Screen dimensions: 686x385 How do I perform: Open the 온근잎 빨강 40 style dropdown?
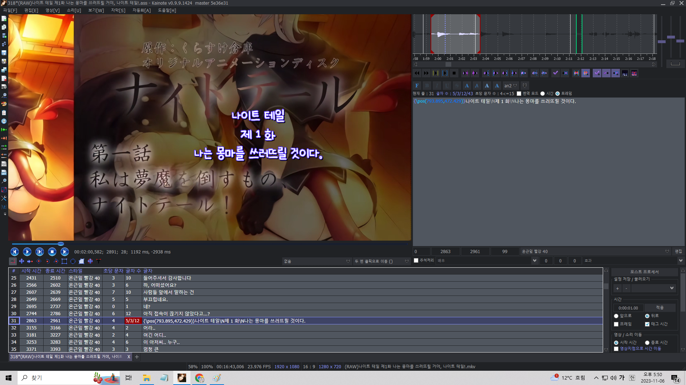click(x=595, y=252)
